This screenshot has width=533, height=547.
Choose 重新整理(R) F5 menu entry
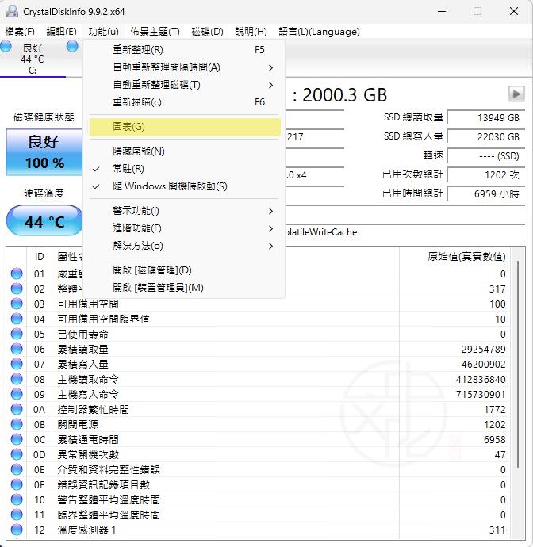tap(185, 50)
